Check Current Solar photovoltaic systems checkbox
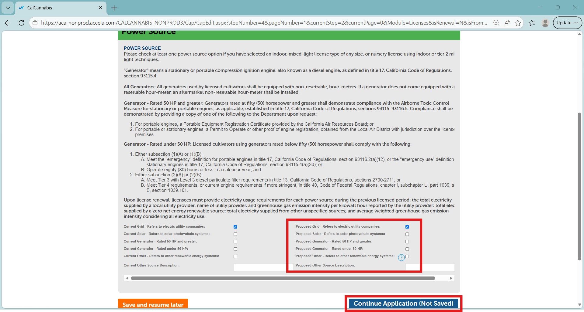The image size is (584, 312). (235, 234)
